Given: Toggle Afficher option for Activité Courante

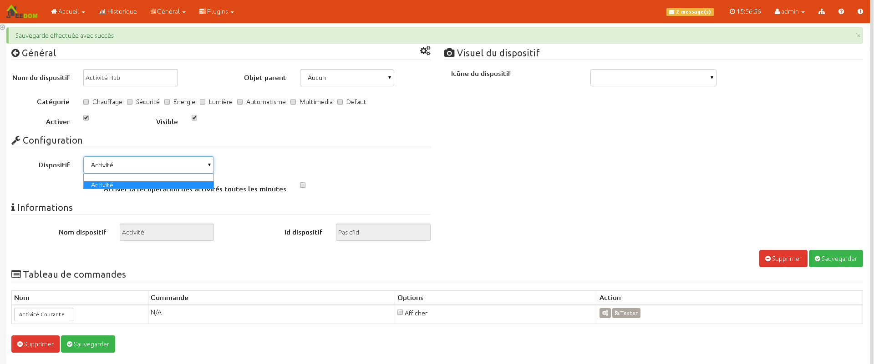Looking at the screenshot, I should click(400, 312).
